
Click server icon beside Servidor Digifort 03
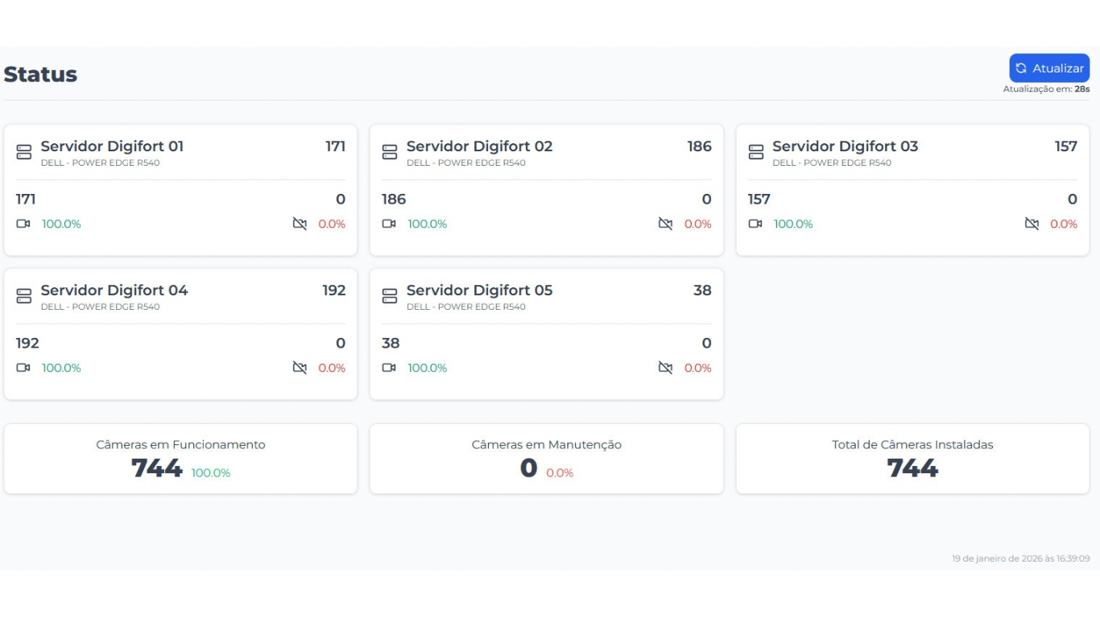click(756, 152)
